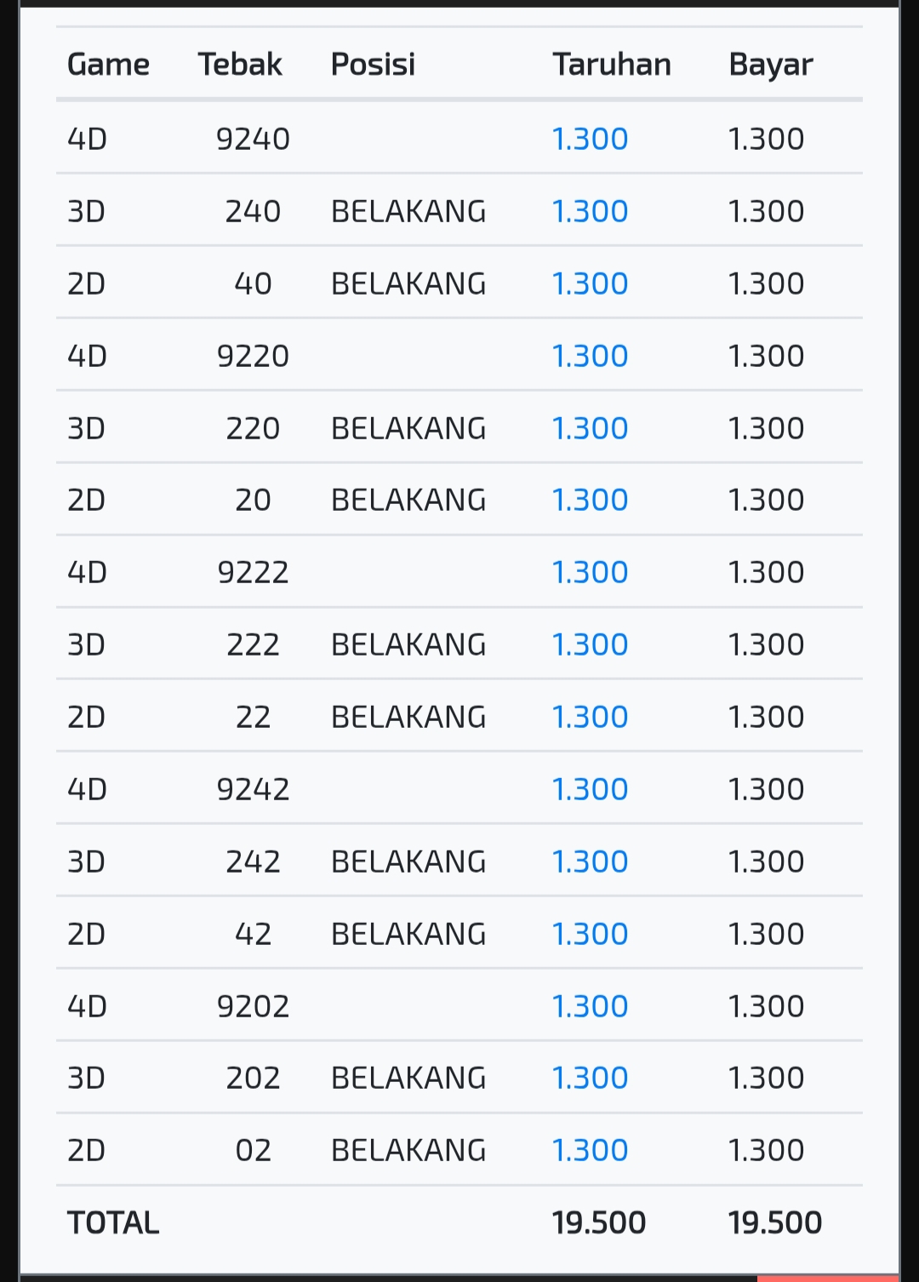Open the blue Taruhan value for 4D 9220

pos(590,356)
